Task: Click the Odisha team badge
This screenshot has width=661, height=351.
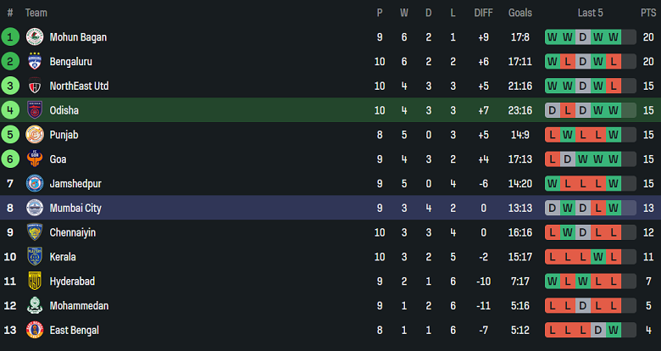Action: (35, 110)
